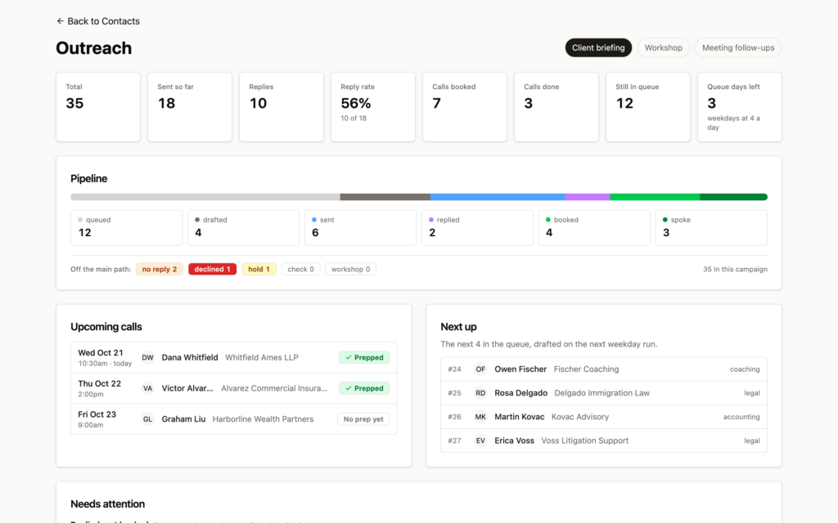The width and height of the screenshot is (838, 523).
Task: Switch to the Workshop tab
Action: (663, 47)
